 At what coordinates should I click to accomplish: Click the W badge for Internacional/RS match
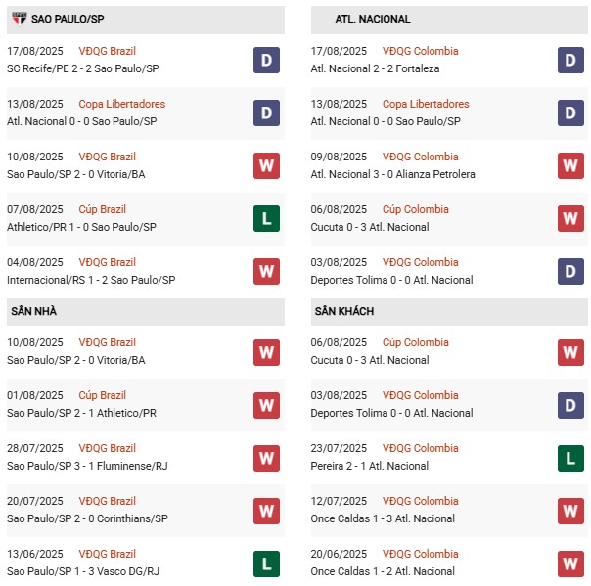266,272
